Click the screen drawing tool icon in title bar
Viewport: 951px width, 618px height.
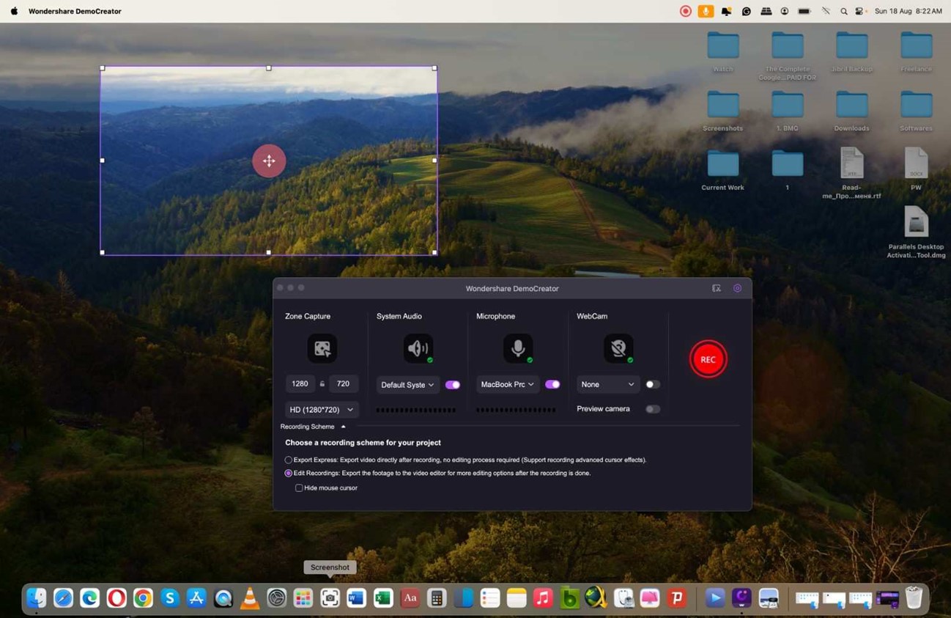(x=717, y=288)
